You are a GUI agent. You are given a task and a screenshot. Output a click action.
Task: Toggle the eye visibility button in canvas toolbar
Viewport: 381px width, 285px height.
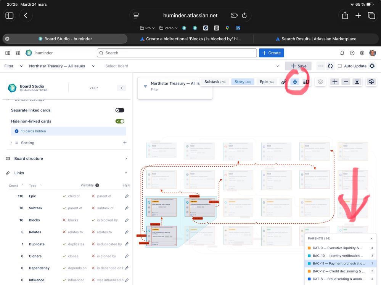(x=320, y=82)
